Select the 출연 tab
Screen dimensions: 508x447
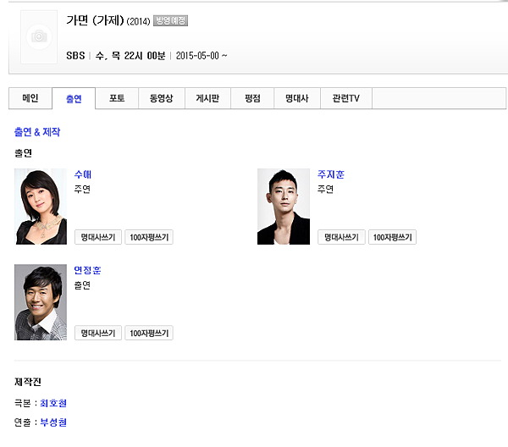coord(74,98)
